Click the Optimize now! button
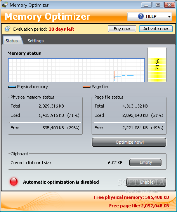This screenshot has height=212, width=177. [x=129, y=142]
